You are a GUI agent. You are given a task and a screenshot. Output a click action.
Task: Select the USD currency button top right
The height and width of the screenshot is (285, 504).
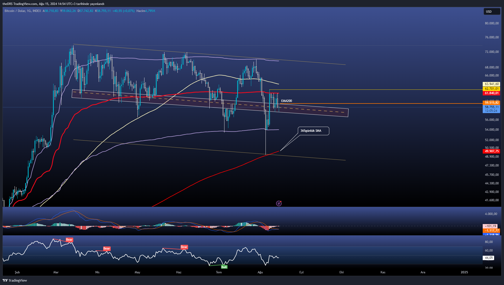coord(492,11)
